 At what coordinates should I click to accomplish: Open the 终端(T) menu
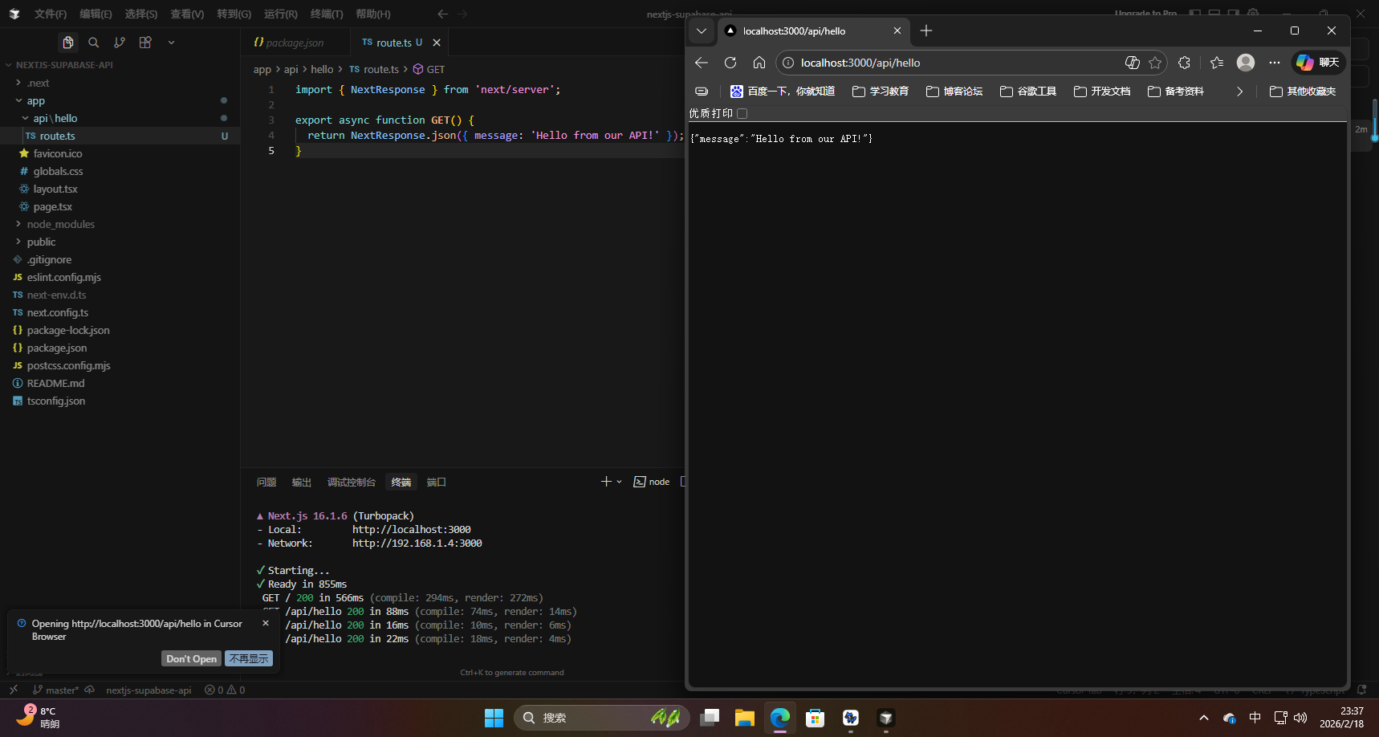pyautogui.click(x=327, y=14)
